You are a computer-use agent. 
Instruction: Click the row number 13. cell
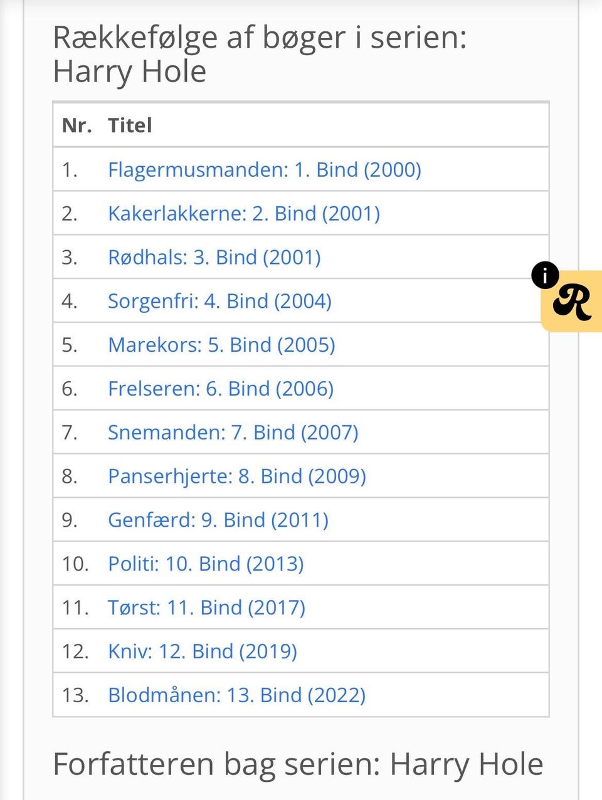pyautogui.click(x=75, y=695)
